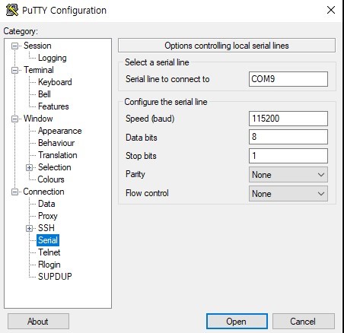Select the Logging category
This screenshot has height=333, width=344.
(53, 58)
